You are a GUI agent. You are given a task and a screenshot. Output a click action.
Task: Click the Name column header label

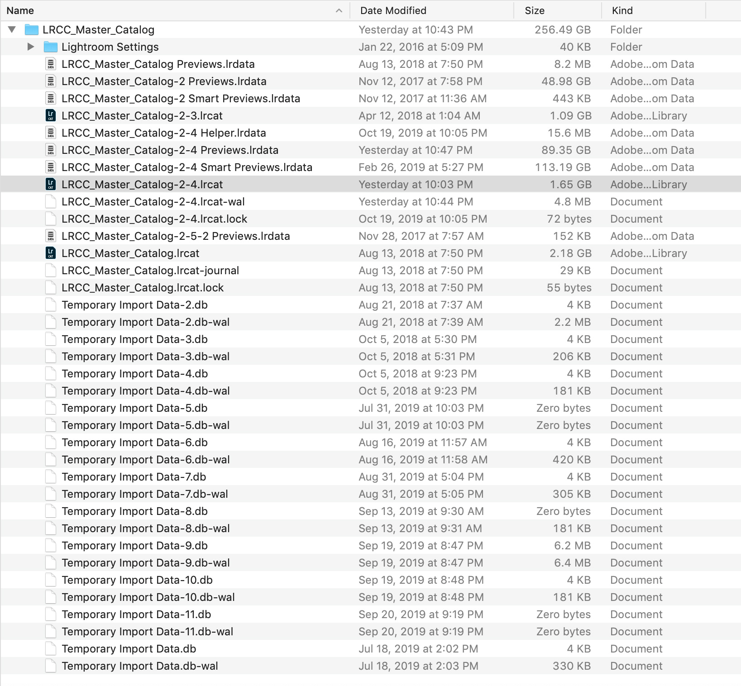[x=20, y=11]
